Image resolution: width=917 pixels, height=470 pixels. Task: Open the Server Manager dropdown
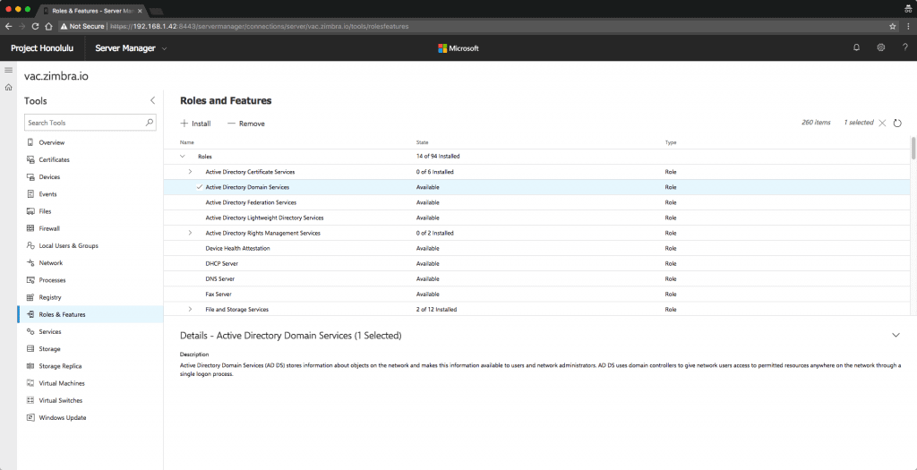(x=131, y=48)
